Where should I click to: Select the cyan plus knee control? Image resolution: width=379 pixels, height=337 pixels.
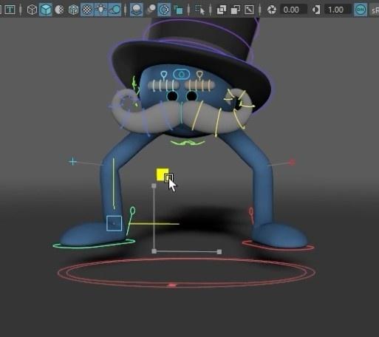[x=72, y=162]
